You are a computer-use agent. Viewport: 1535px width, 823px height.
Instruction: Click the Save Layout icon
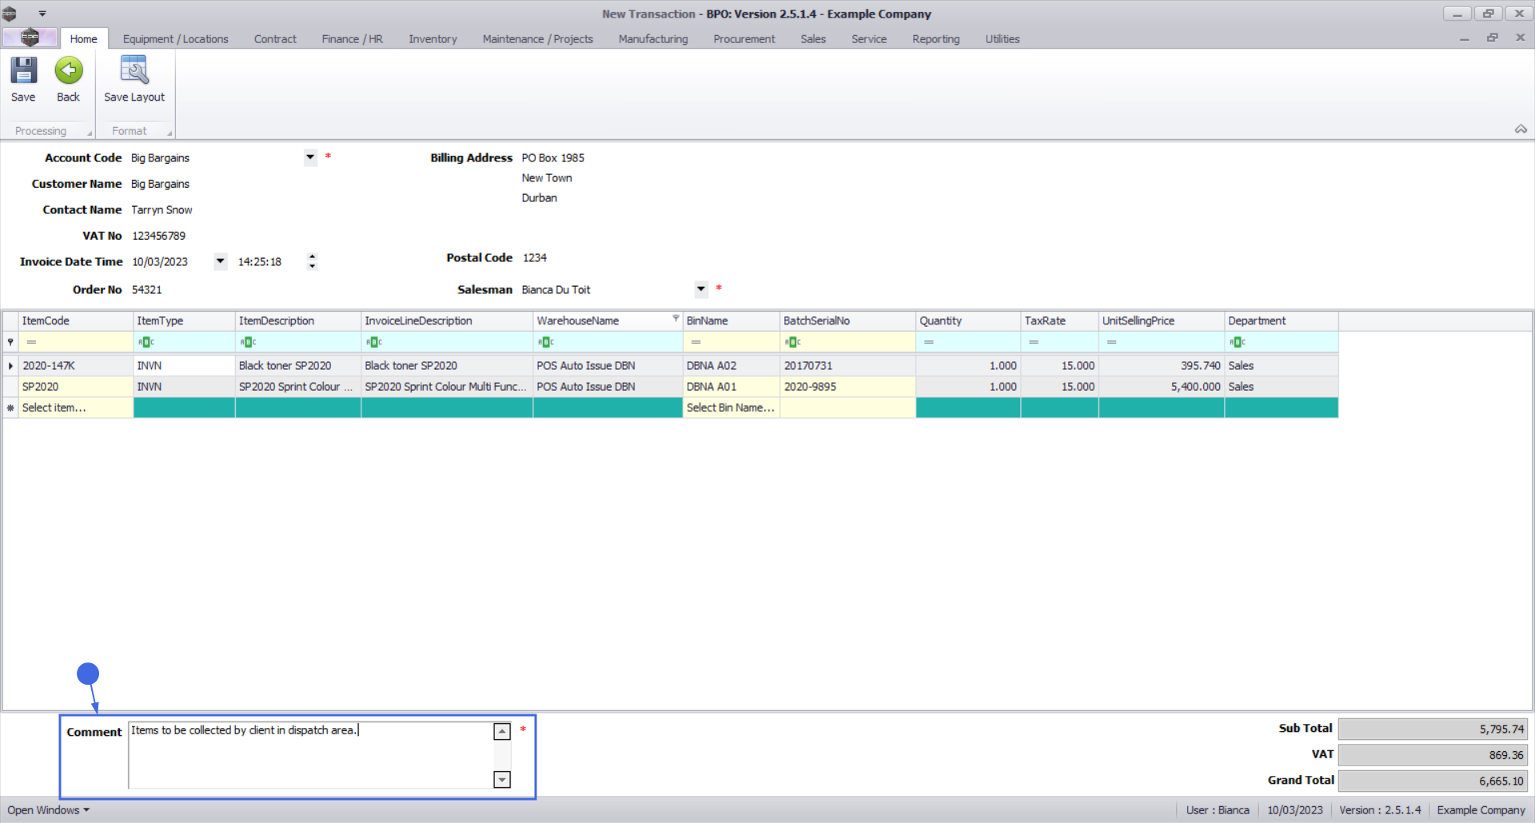134,71
